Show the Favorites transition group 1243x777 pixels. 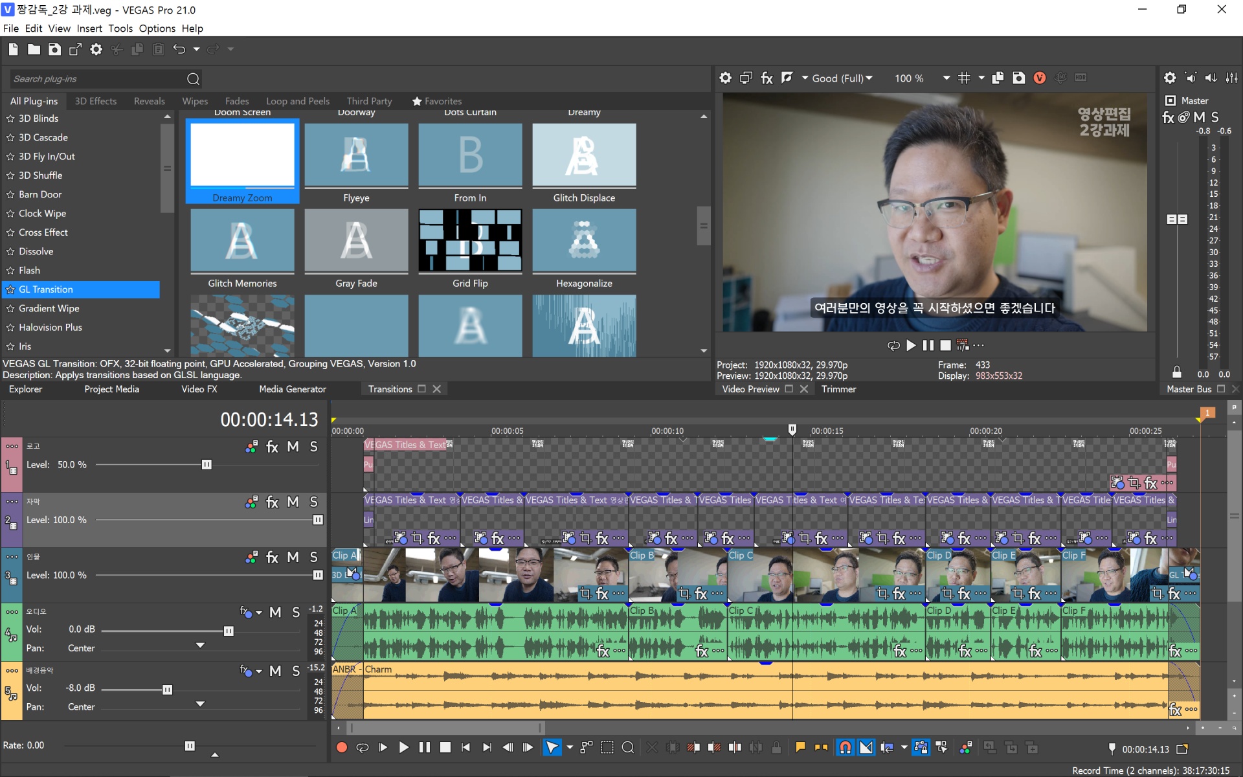pos(437,101)
